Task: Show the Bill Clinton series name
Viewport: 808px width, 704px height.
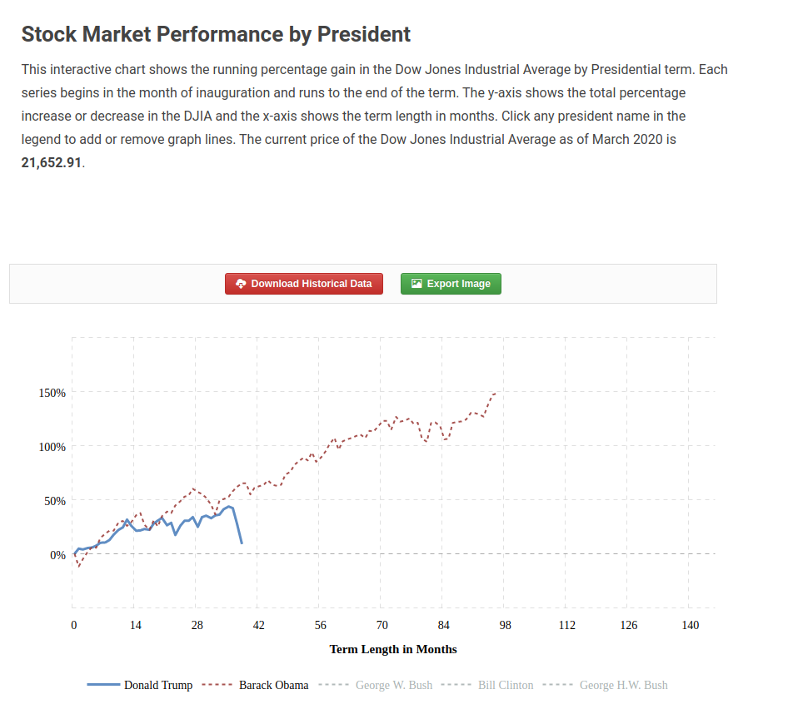Action: pos(506,686)
